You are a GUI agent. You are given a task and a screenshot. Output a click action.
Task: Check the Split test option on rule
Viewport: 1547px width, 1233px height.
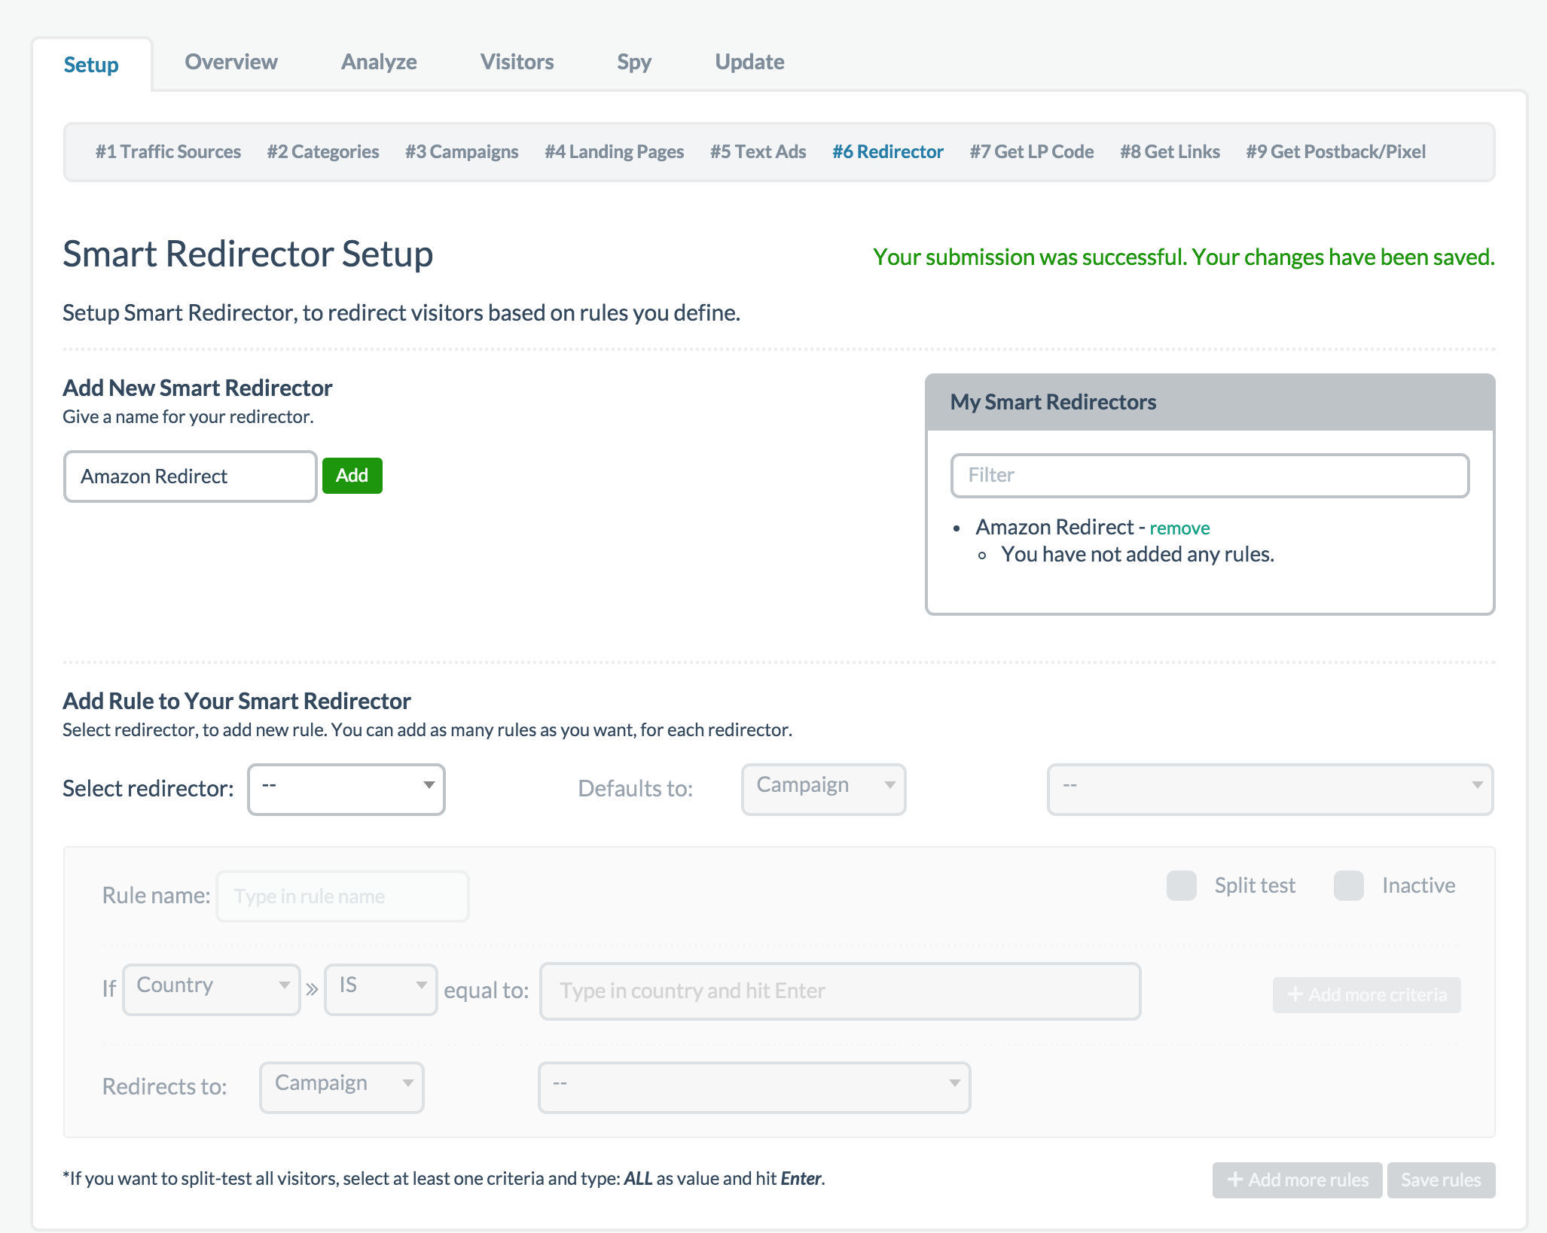tap(1182, 884)
